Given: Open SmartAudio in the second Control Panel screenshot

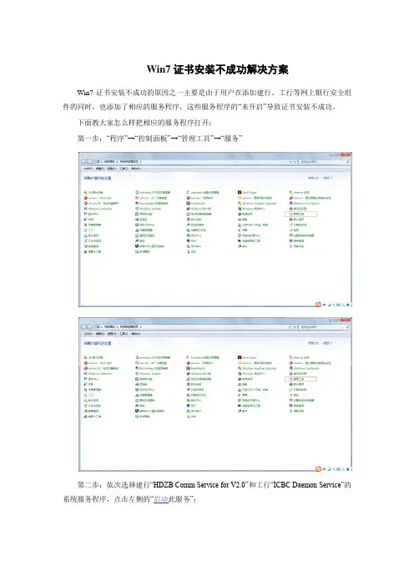Looking at the screenshot, I should pos(196,368).
